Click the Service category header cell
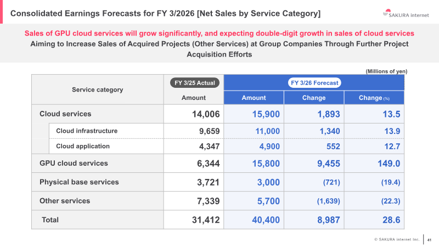Viewport: 439px width, 247px height. coord(98,89)
